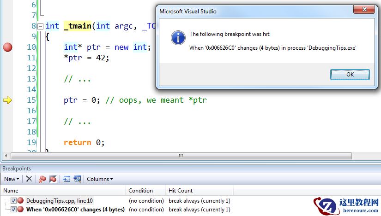Click the Delete breakpoint X icon
The width and height of the screenshot is (381, 216).
click(x=29, y=179)
